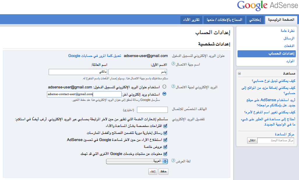Open link أريد استخدام AdSense على موقع جديد
299x180 pixels.
pos(271,103)
